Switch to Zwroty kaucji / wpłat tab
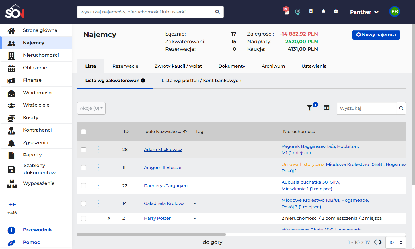Image resolution: width=415 pixels, height=249 pixels. 178,66
